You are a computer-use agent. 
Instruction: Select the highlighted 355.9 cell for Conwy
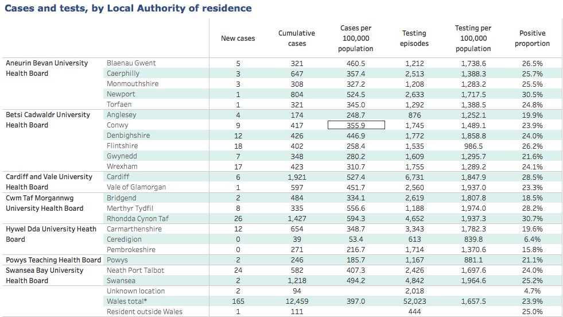pos(356,125)
